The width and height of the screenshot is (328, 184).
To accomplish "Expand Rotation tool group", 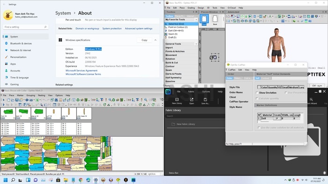I will tap(170, 59).
